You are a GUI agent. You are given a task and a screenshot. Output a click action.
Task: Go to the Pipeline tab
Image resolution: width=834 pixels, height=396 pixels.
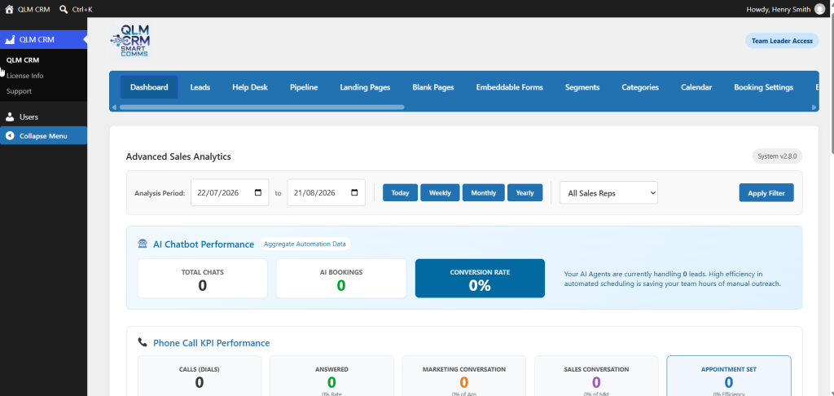304,87
